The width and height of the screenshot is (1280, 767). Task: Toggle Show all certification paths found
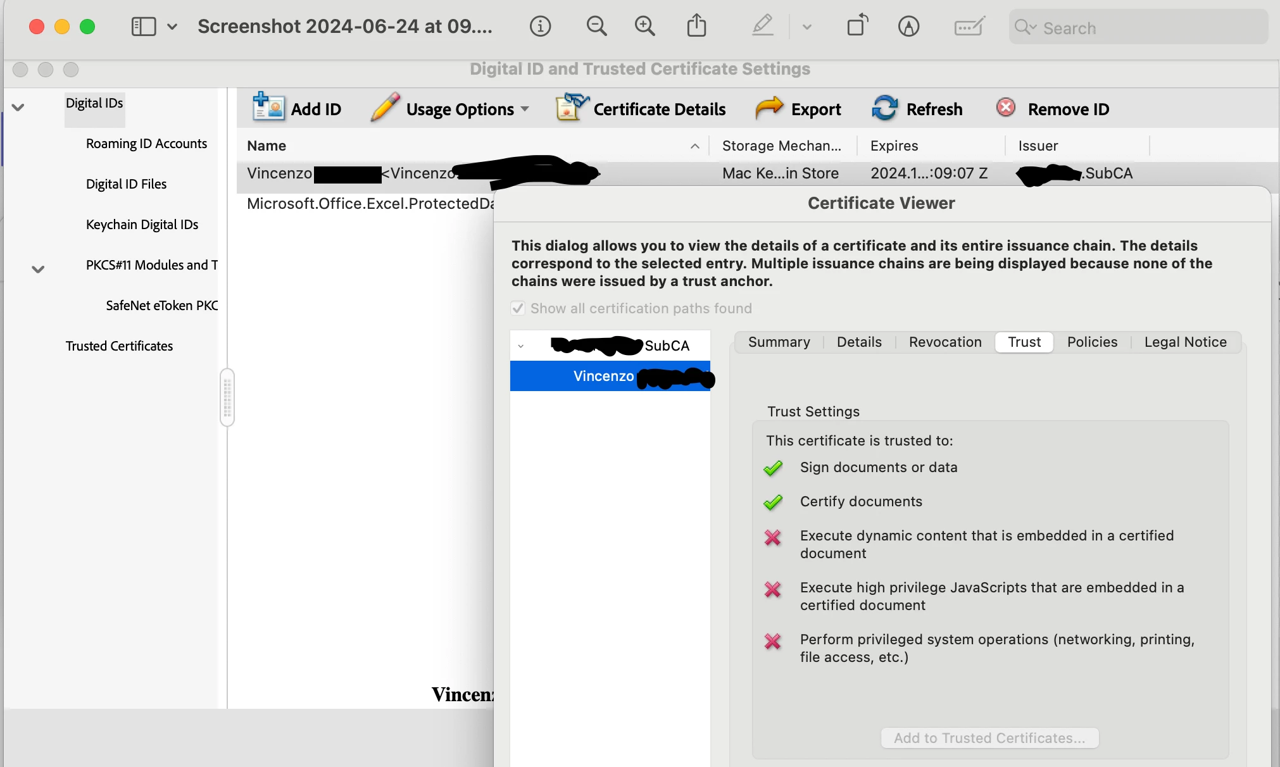point(518,308)
